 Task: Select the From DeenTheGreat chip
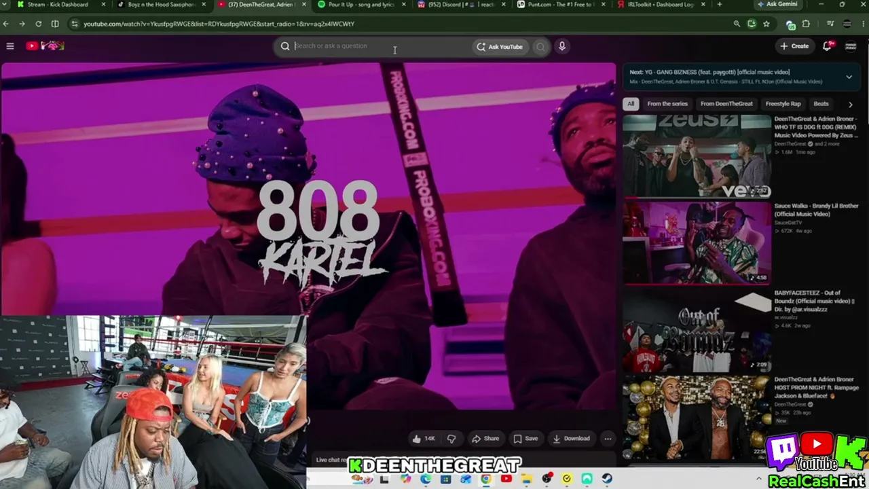click(x=726, y=104)
